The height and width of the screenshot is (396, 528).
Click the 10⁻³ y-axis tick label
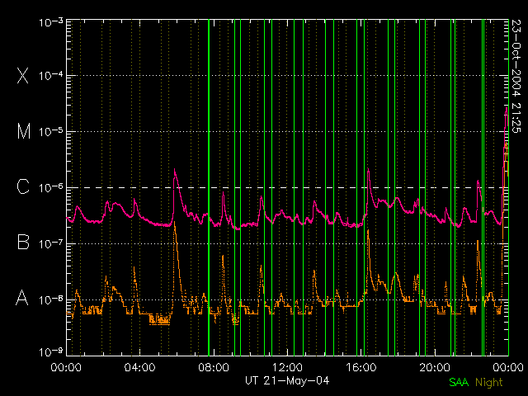tap(51, 22)
